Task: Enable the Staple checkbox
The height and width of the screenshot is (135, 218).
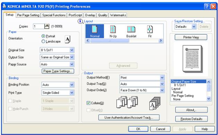Action: (10, 101)
